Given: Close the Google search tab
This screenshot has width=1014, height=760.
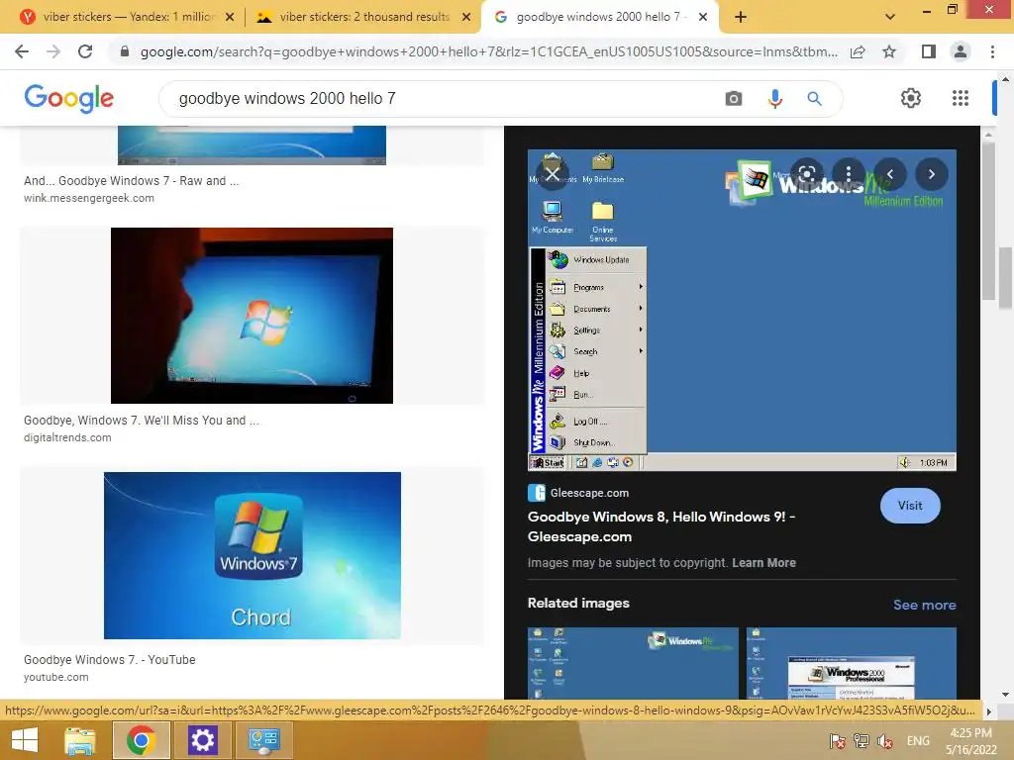Looking at the screenshot, I should tap(703, 17).
